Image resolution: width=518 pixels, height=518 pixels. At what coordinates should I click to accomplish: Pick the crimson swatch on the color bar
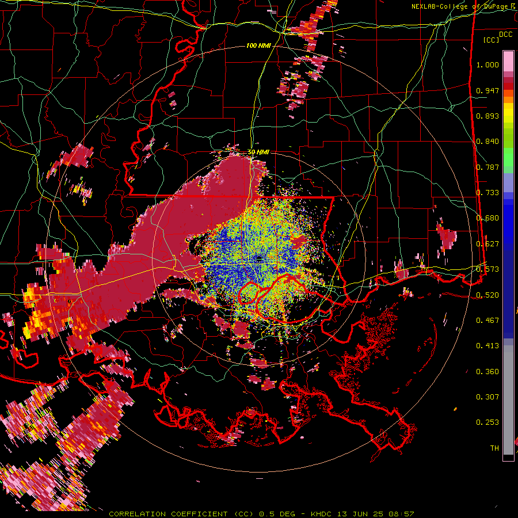[x=508, y=80]
